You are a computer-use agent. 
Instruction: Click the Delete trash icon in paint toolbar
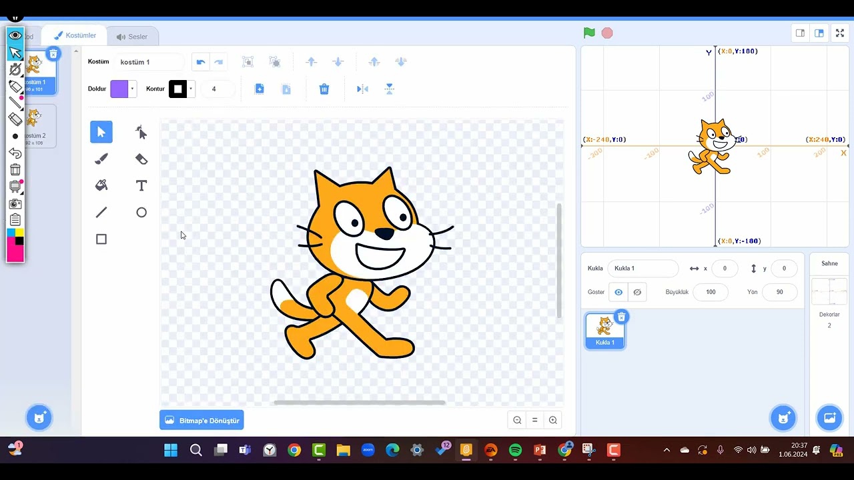324,89
